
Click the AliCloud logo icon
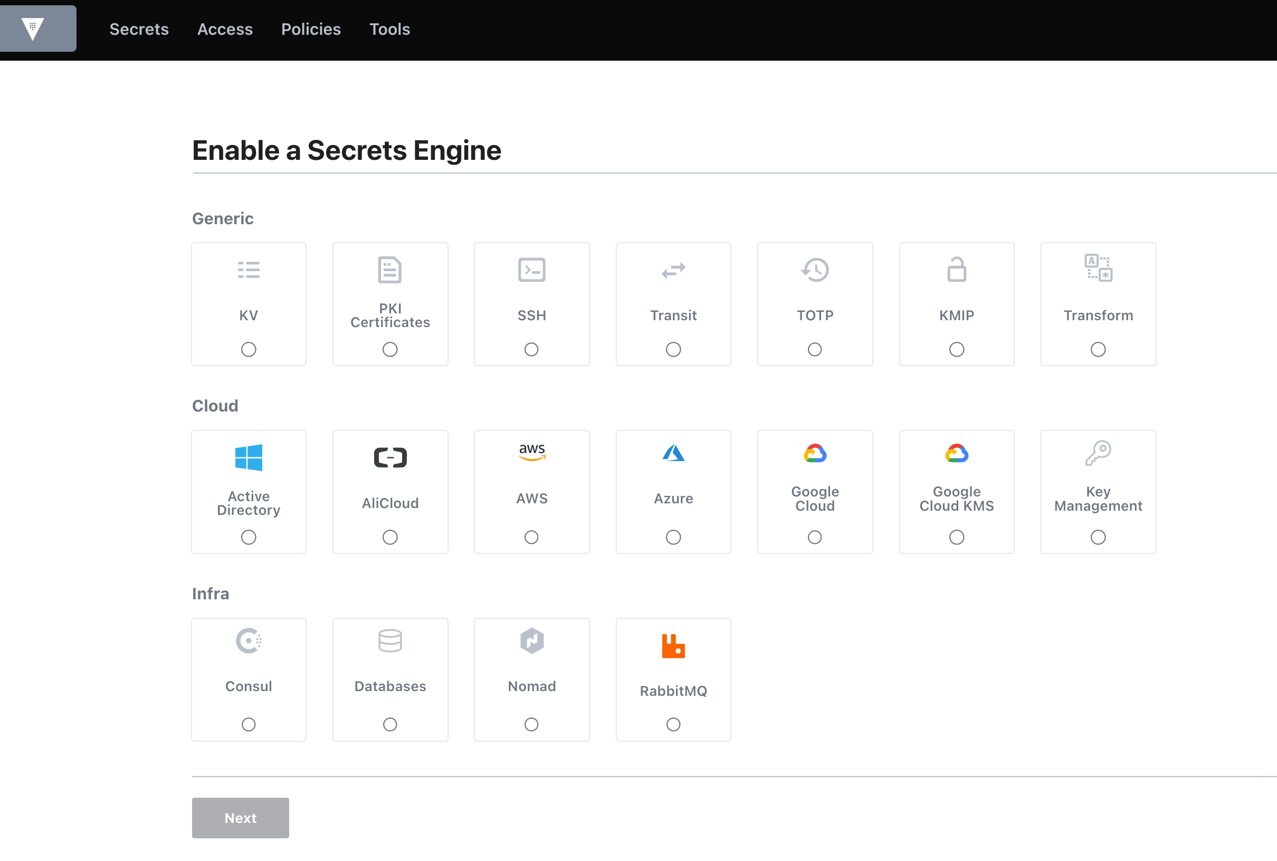click(390, 457)
